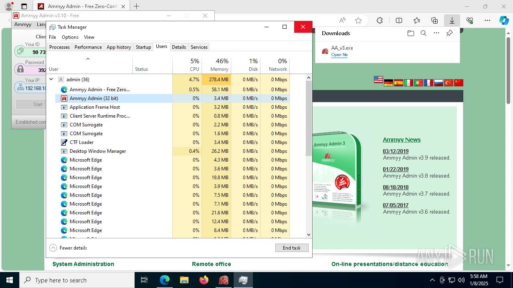Image resolution: width=513 pixels, height=288 pixels.
Task: Click the Favorites star icon in Edge
Action: [x=358, y=20]
